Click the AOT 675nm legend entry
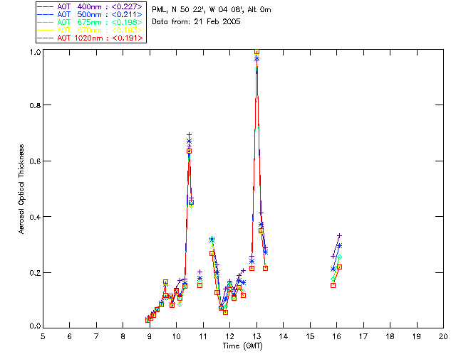The height and width of the screenshot is (364, 456). (x=90, y=22)
